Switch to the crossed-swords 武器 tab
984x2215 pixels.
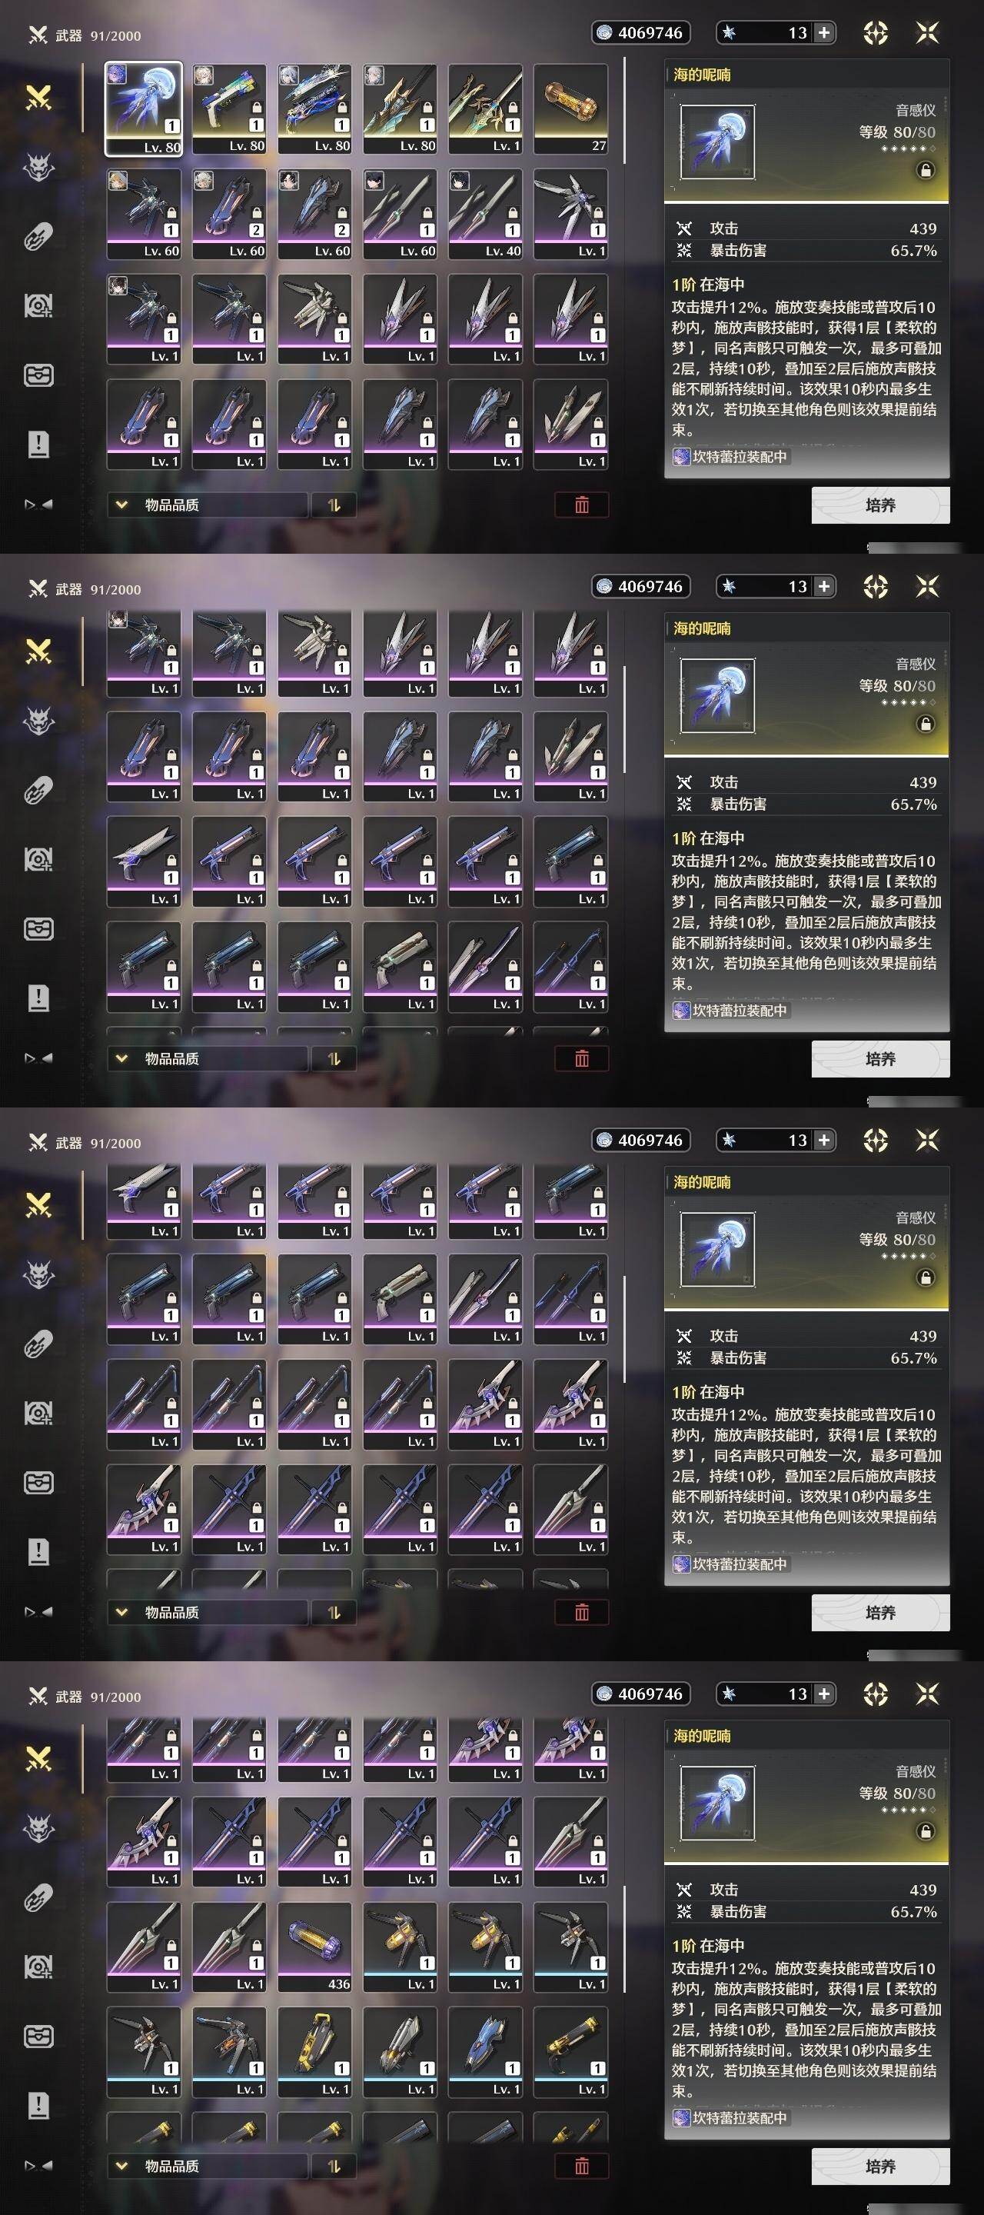click(x=38, y=97)
